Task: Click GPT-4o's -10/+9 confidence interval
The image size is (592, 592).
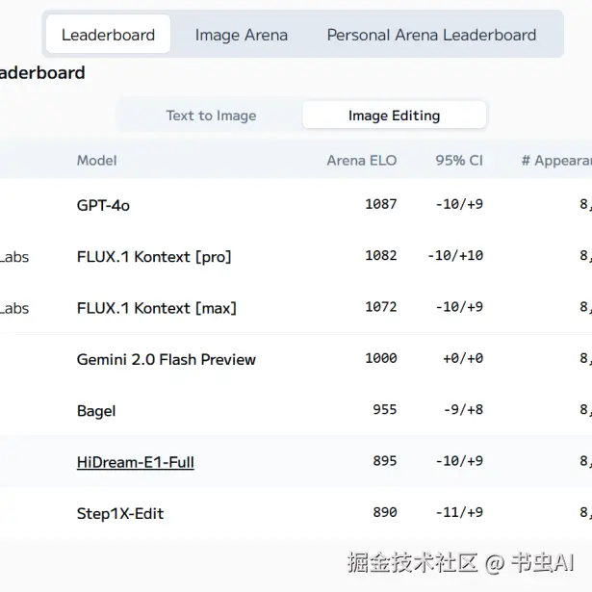Action: 459,204
